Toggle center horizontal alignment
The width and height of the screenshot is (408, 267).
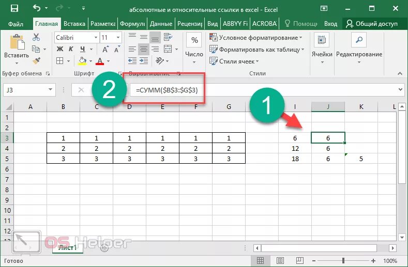click(x=144, y=49)
